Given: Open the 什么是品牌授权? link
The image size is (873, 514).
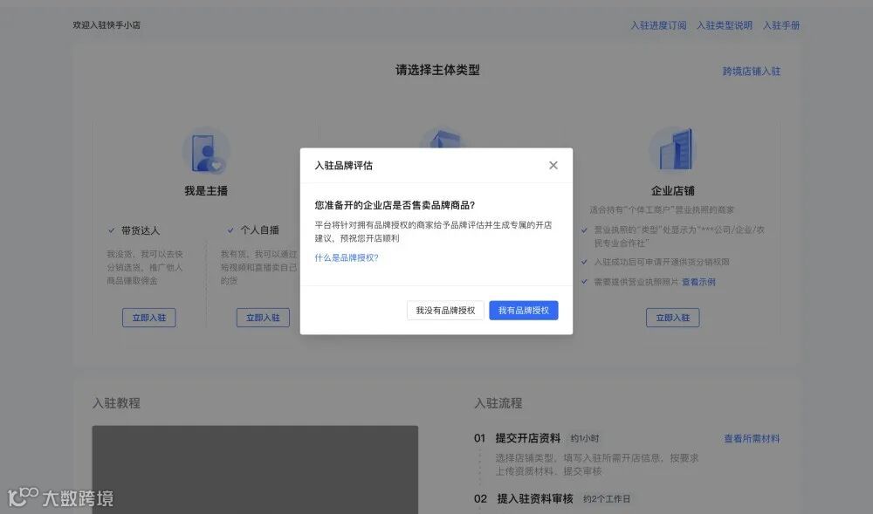Looking at the screenshot, I should coord(347,257).
